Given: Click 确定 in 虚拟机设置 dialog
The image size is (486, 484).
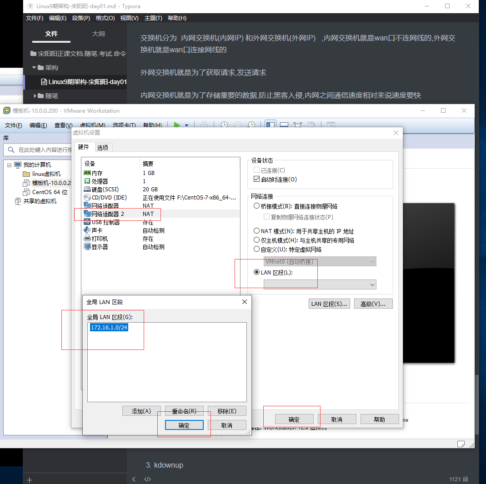Looking at the screenshot, I should click(x=294, y=419).
